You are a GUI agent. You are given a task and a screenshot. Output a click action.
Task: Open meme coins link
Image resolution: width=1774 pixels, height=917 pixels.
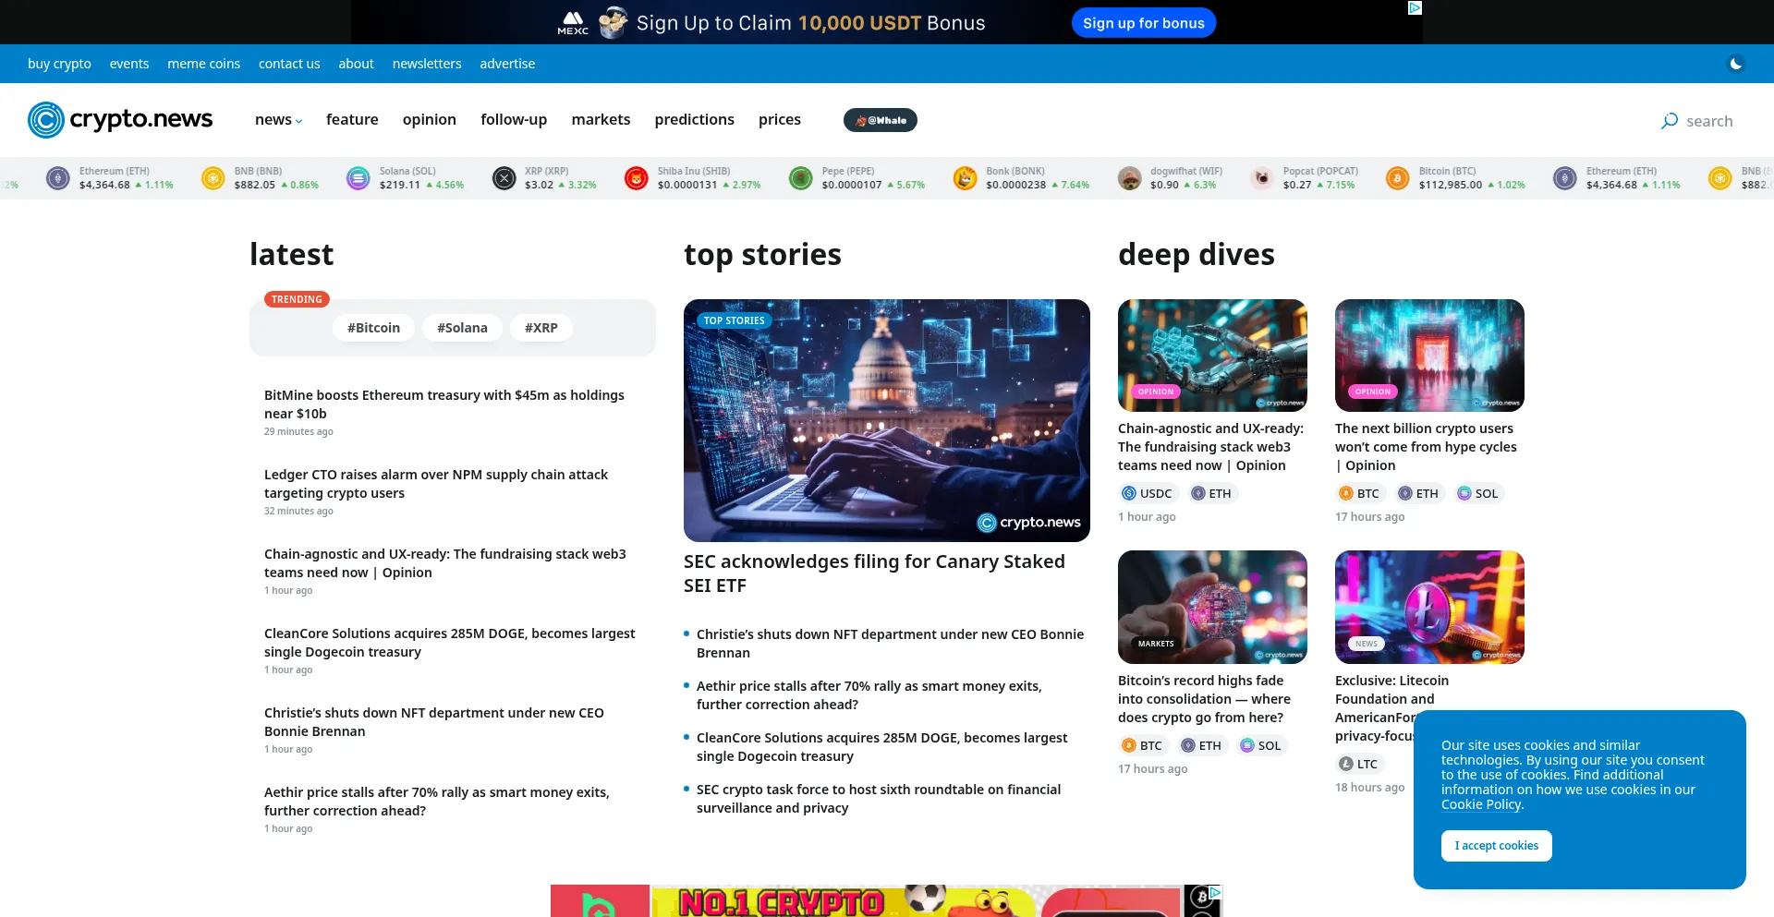point(203,64)
